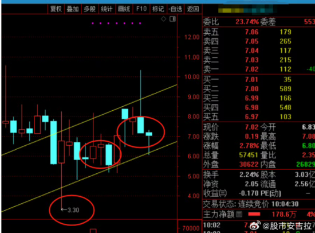Open the 复权 toolbar option
The height and width of the screenshot is (233, 315).
coord(56,9)
